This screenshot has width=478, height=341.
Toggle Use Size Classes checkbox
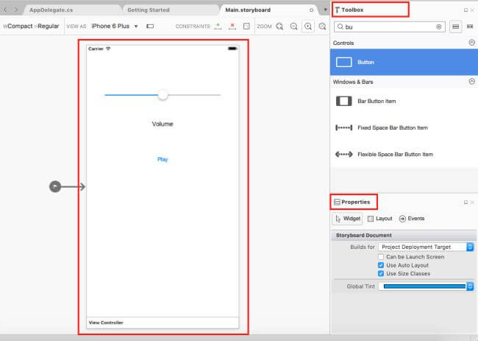[381, 273]
